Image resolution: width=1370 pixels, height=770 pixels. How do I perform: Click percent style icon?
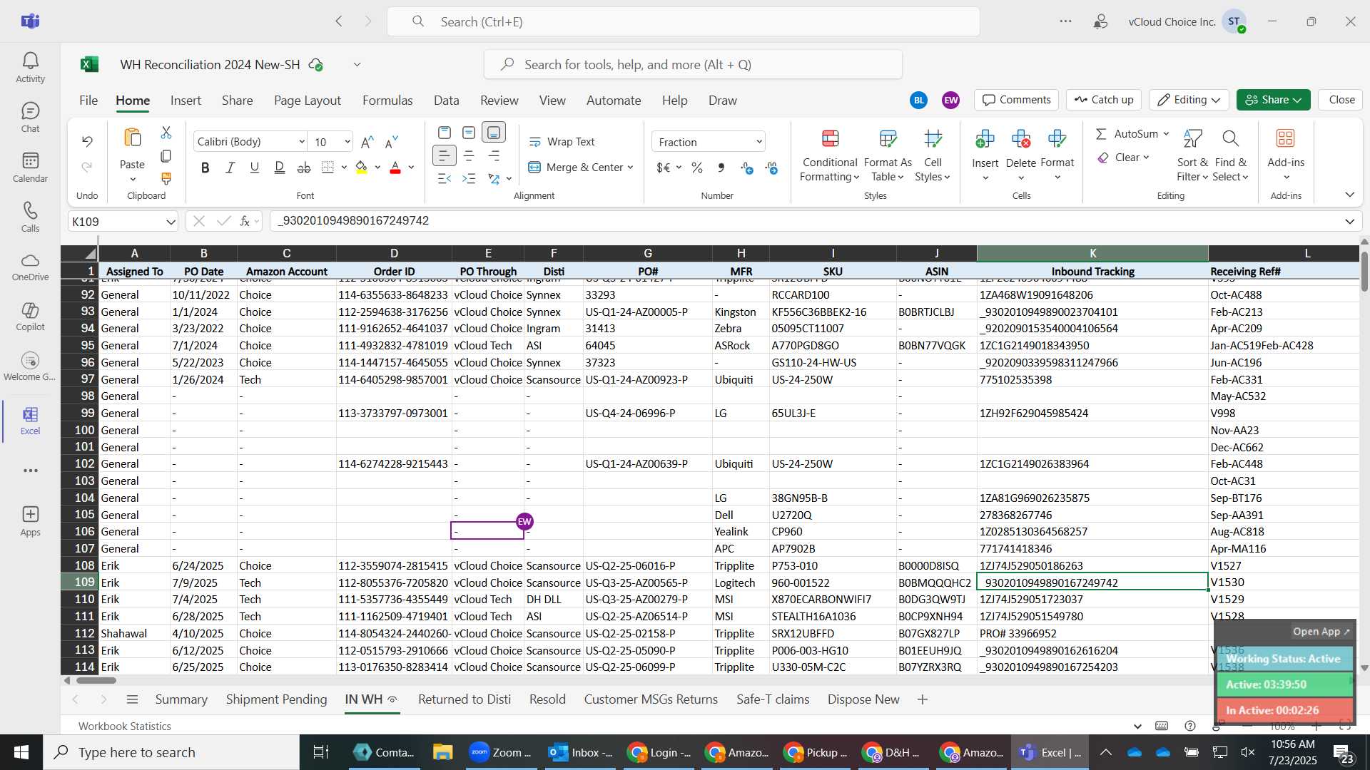tap(697, 168)
